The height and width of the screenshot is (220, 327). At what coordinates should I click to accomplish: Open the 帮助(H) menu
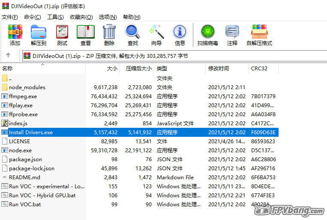tap(132, 17)
